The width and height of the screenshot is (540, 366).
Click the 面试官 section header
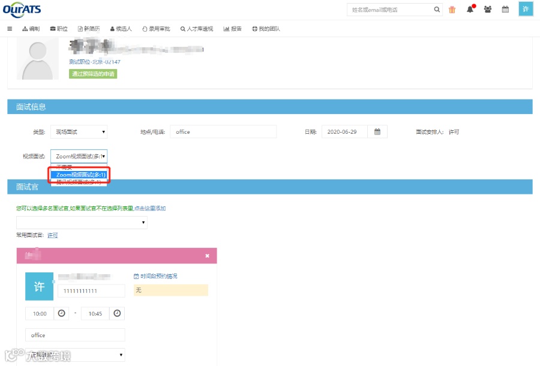point(270,187)
